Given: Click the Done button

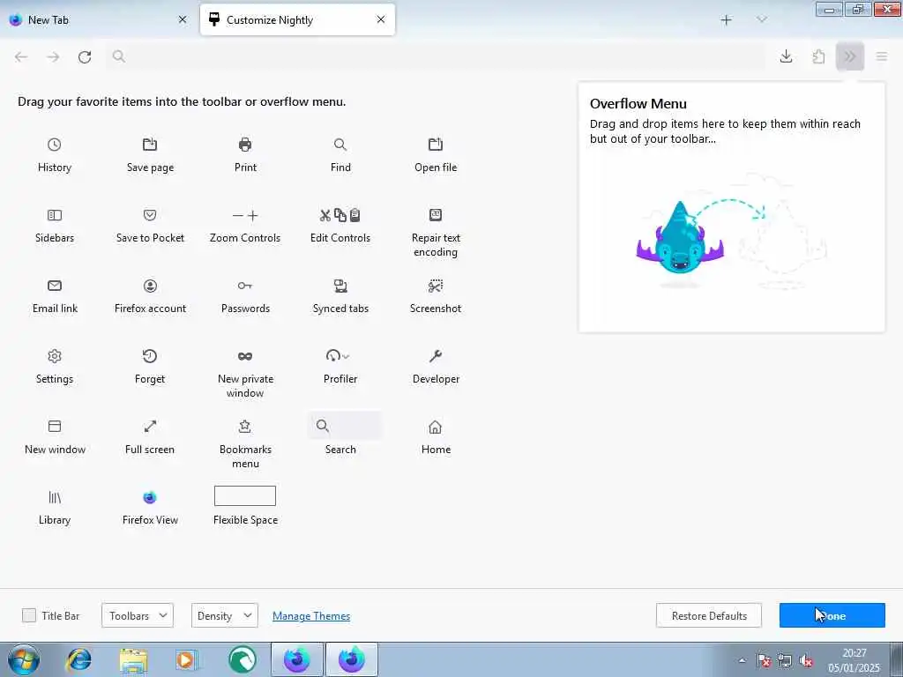Looking at the screenshot, I should click(832, 615).
